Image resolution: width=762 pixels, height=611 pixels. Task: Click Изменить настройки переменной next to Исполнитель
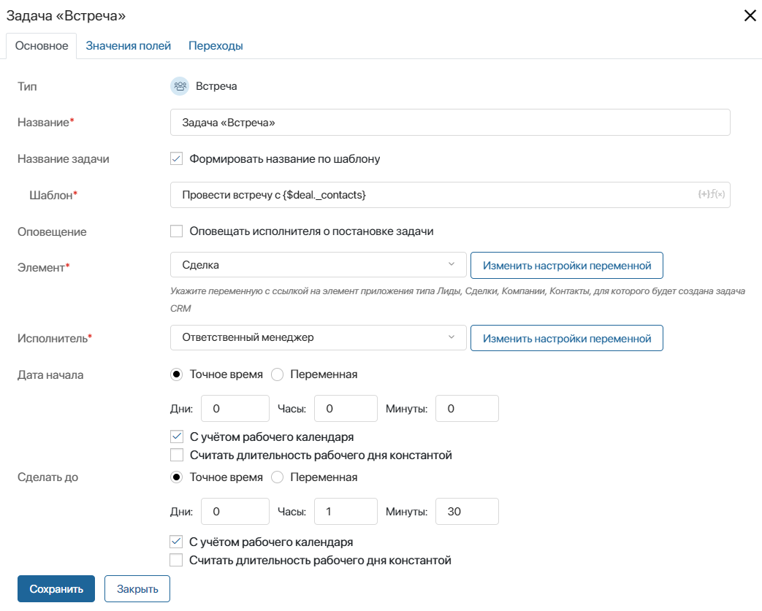click(567, 338)
